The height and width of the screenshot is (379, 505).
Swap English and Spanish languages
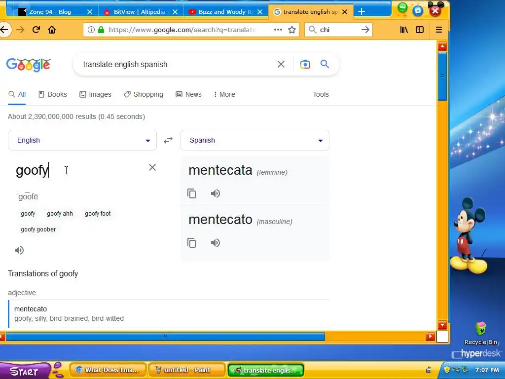168,140
